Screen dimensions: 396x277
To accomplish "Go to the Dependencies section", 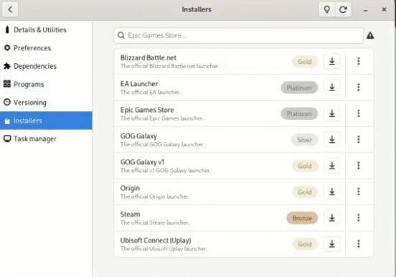I will pyautogui.click(x=46, y=66).
